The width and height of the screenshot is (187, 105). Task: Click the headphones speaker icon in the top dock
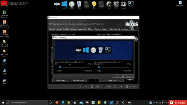pyautogui.click(x=123, y=4)
